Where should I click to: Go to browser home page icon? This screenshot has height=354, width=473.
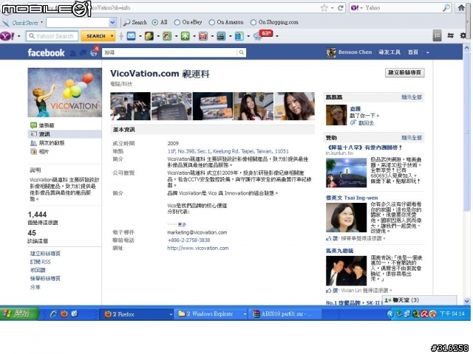461,7
